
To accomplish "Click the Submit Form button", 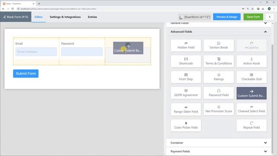I will click(x=26, y=73).
